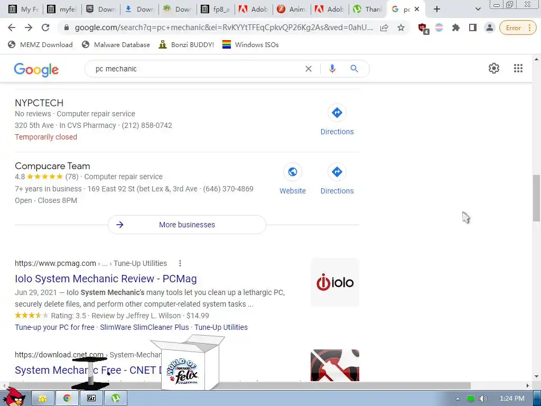Image resolution: width=541 pixels, height=406 pixels.
Task: Show hidden system tray icons
Action: tap(458, 399)
